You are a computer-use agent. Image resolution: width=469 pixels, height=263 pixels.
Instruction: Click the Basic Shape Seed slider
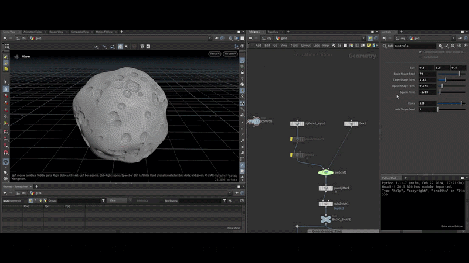coord(451,74)
